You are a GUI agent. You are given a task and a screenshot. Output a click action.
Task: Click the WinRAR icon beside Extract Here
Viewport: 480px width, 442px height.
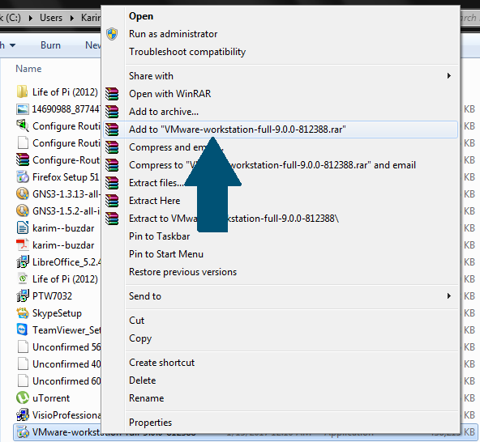pyautogui.click(x=112, y=201)
